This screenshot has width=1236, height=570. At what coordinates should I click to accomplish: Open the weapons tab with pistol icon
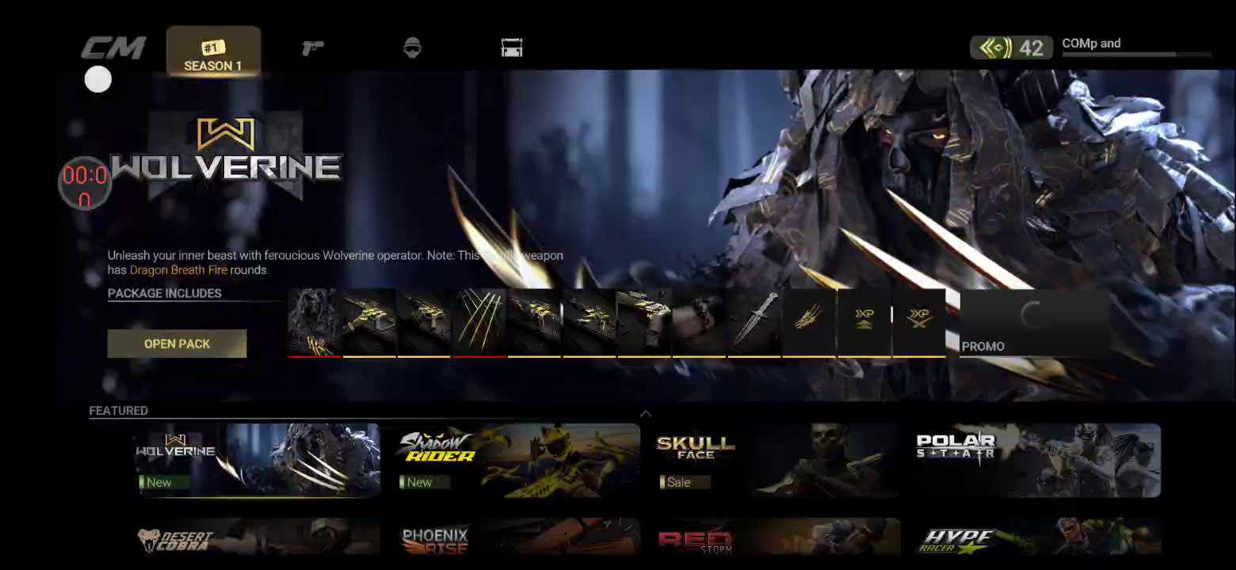pyautogui.click(x=313, y=48)
